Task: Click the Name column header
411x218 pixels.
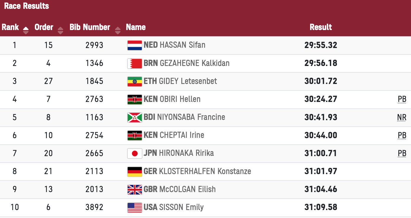Action: (136, 27)
